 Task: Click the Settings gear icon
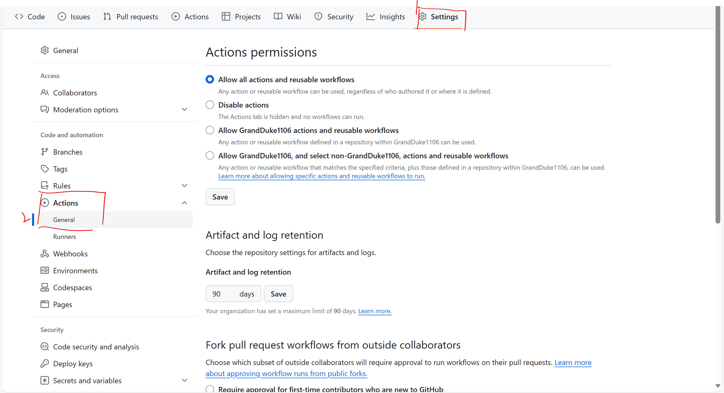[x=423, y=16]
